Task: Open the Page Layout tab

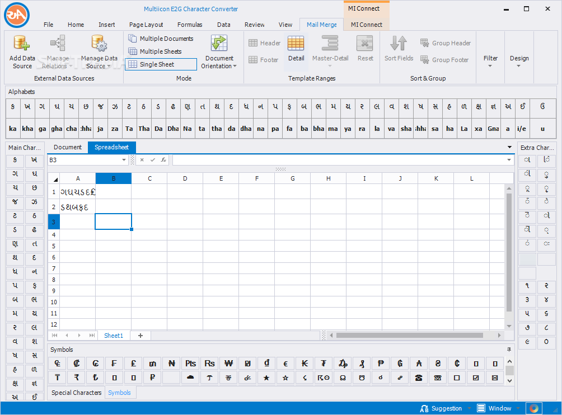Action: 146,25
